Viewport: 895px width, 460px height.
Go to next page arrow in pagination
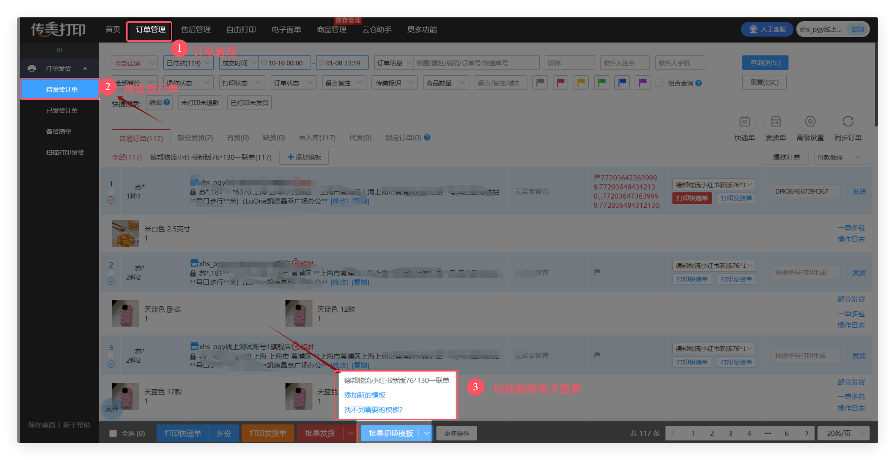coord(807,433)
